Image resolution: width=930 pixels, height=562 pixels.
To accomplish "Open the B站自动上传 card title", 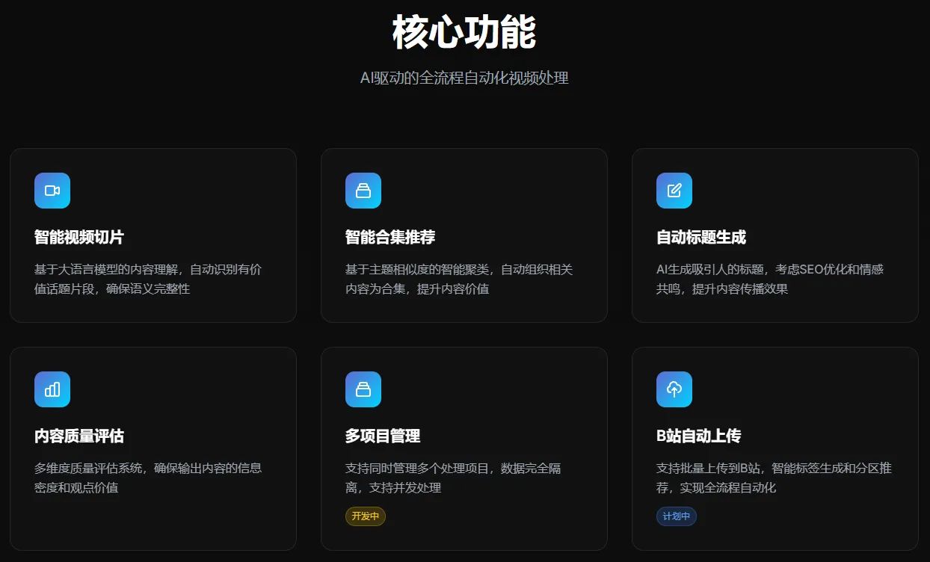I will click(x=699, y=436).
